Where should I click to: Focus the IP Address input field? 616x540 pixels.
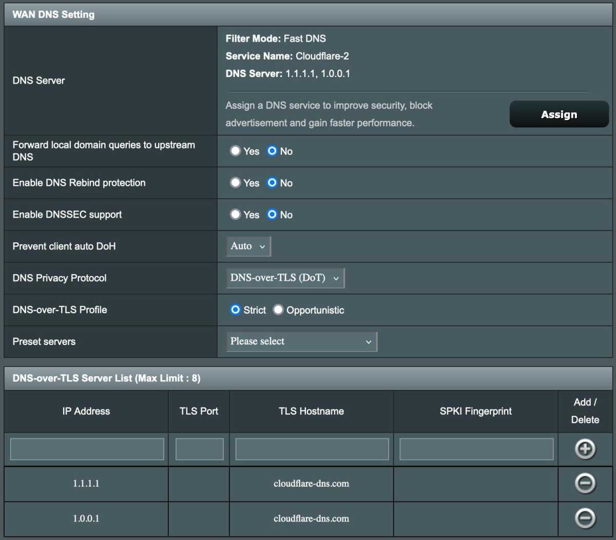(87, 449)
